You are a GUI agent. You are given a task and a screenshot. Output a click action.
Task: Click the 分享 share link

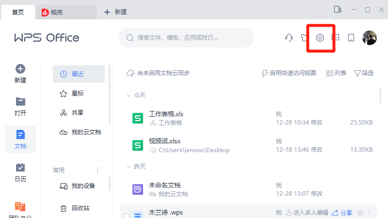tap(342, 213)
